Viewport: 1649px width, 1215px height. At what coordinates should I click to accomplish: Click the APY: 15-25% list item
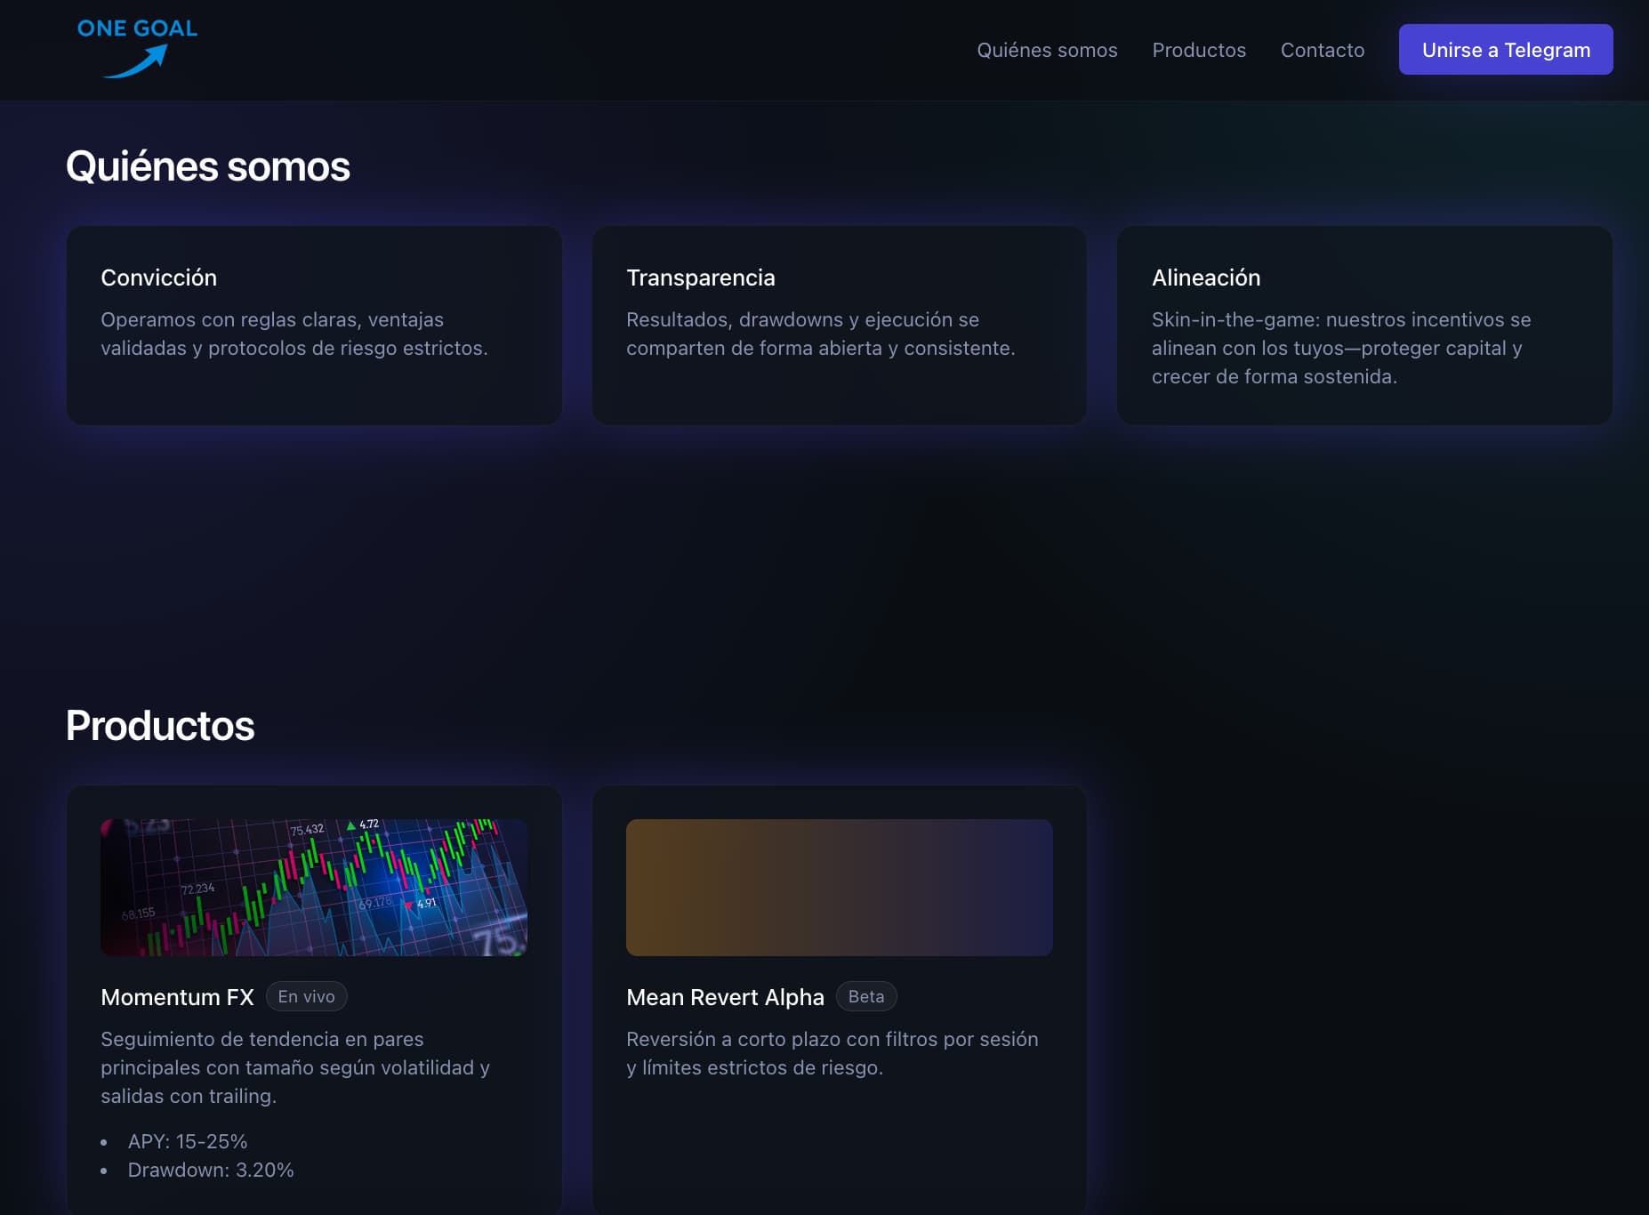(x=188, y=1141)
